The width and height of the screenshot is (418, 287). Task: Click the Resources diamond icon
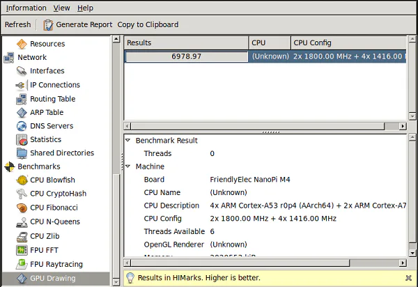(x=22, y=44)
